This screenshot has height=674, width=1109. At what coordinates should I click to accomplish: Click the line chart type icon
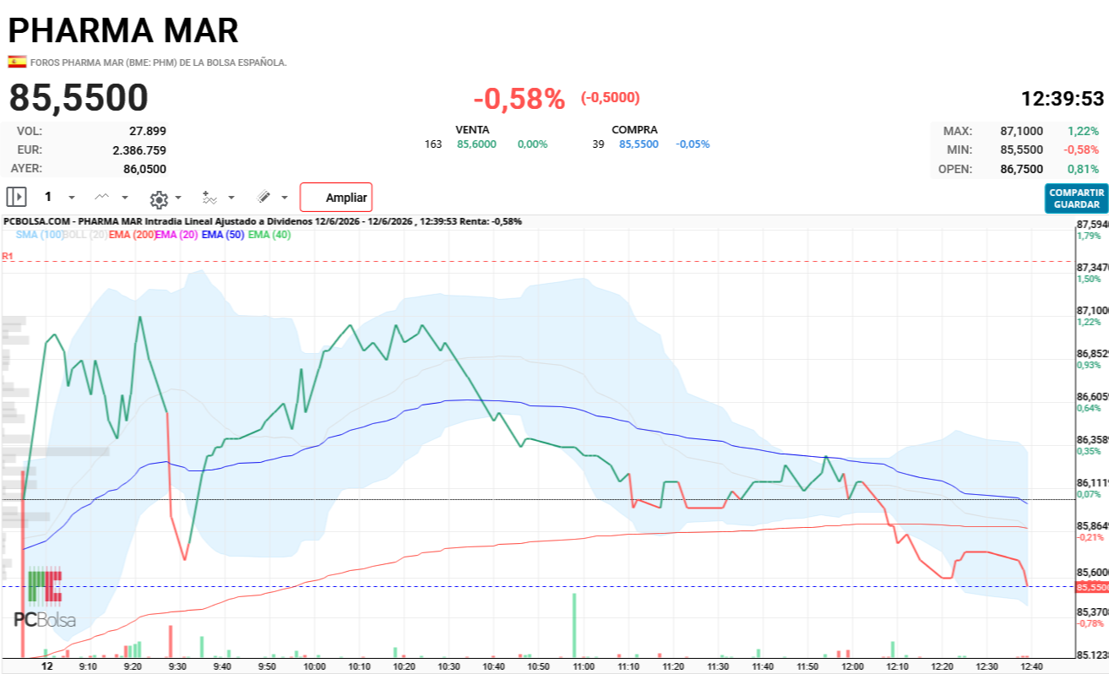tap(101, 197)
